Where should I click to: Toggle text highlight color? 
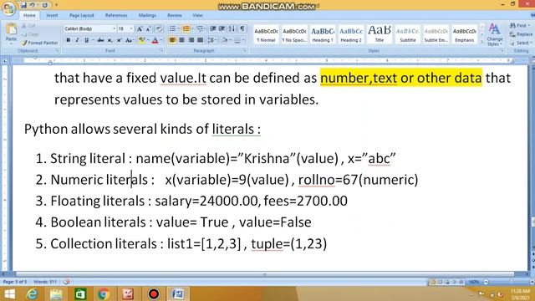[x=141, y=40]
